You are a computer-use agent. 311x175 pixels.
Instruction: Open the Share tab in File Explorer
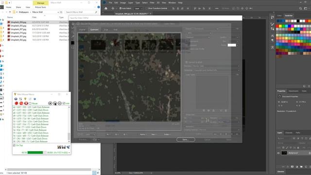click(x=18, y=7)
